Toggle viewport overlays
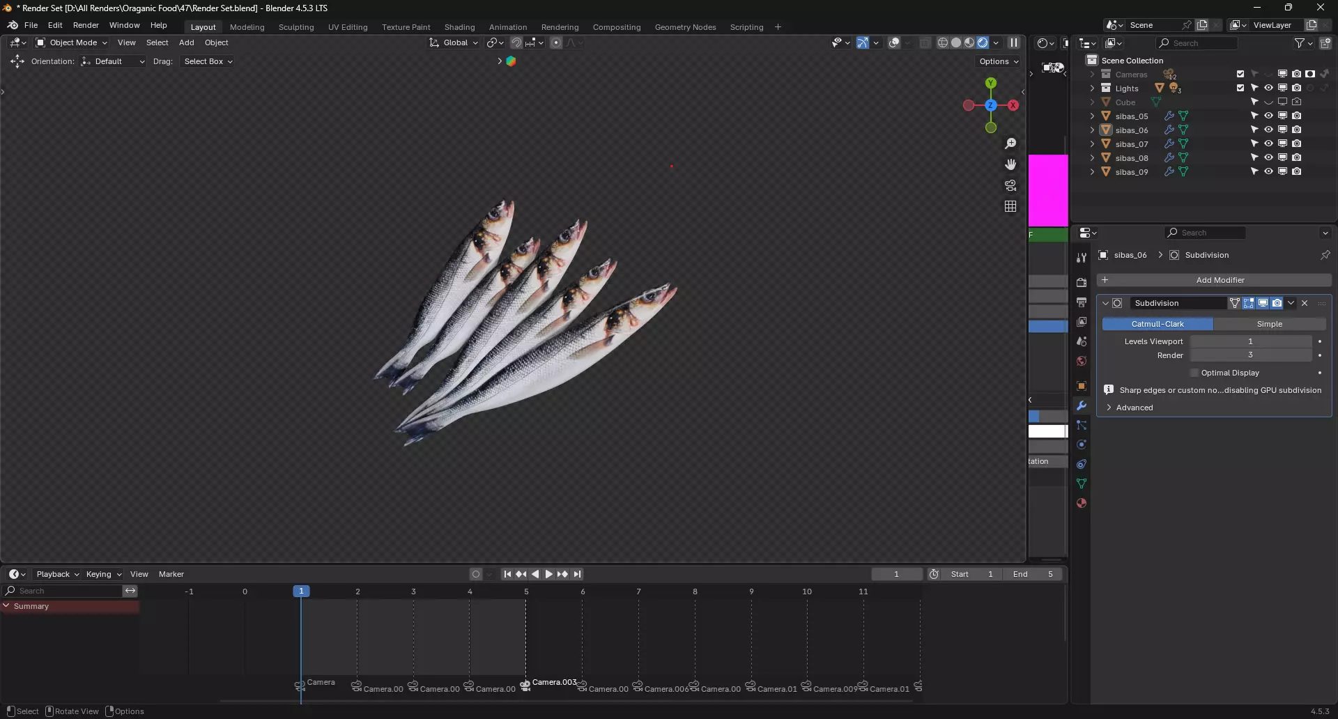1338x719 pixels. (895, 42)
